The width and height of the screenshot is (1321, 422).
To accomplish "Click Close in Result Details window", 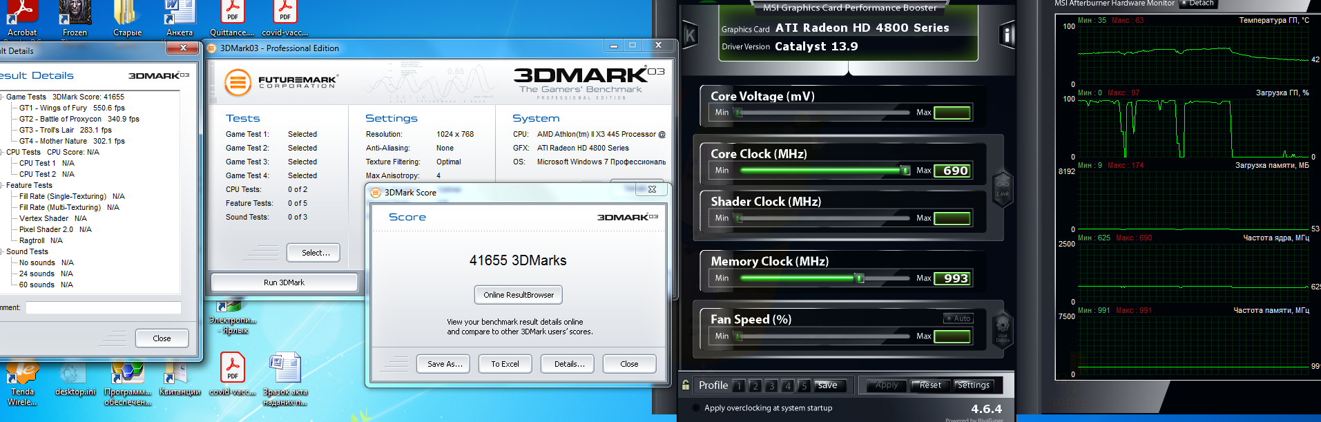I will coord(162,338).
